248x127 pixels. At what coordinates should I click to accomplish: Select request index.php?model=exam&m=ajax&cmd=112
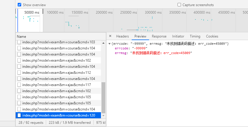pyautogui.click(x=58, y=73)
